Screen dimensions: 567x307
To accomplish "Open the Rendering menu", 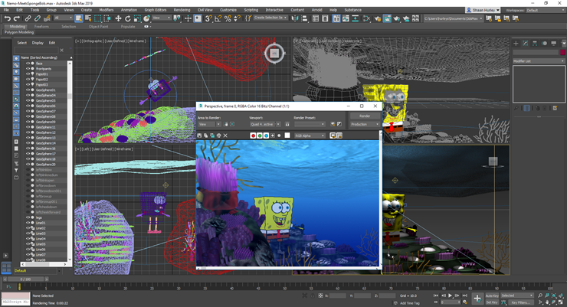I will [182, 10].
